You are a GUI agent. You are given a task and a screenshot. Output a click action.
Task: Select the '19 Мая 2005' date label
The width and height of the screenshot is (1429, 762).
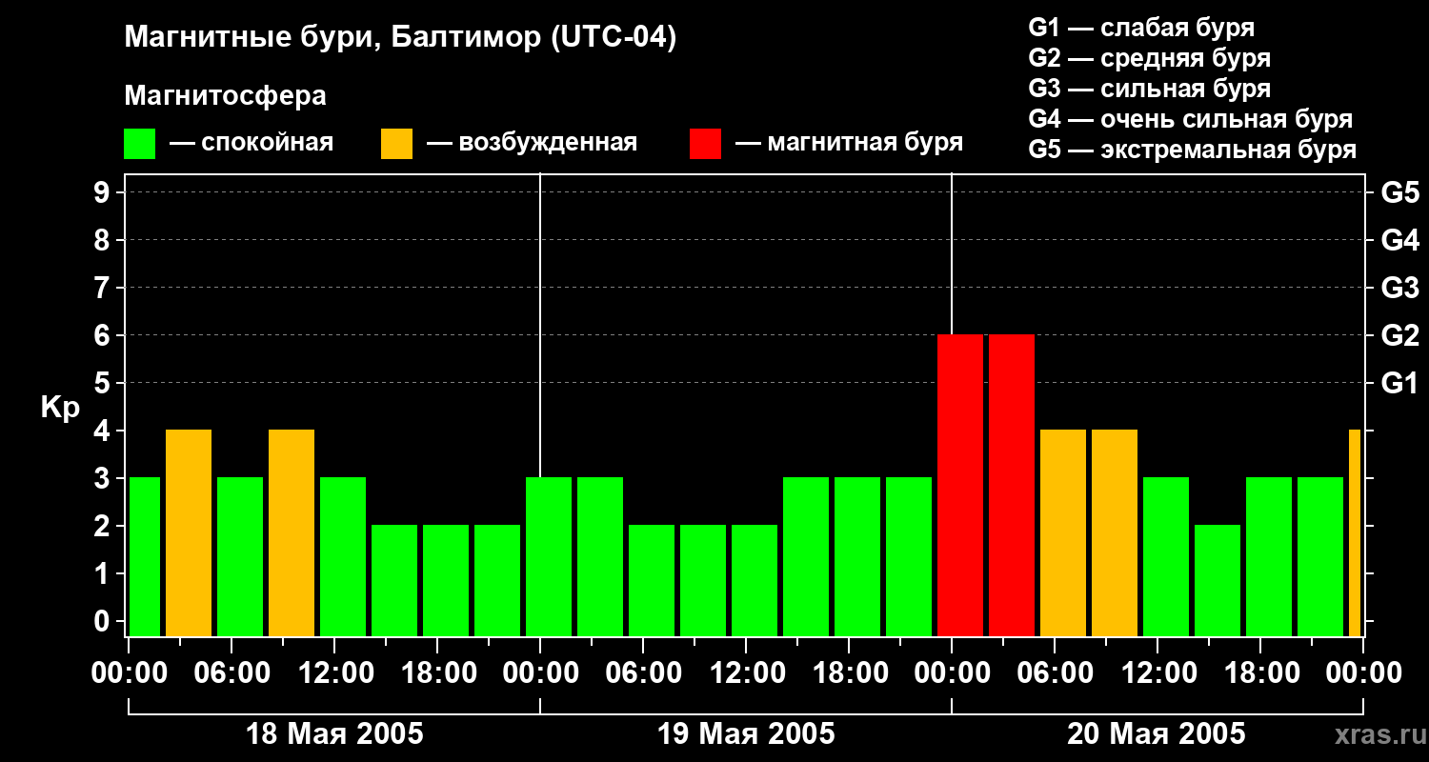[x=746, y=734]
